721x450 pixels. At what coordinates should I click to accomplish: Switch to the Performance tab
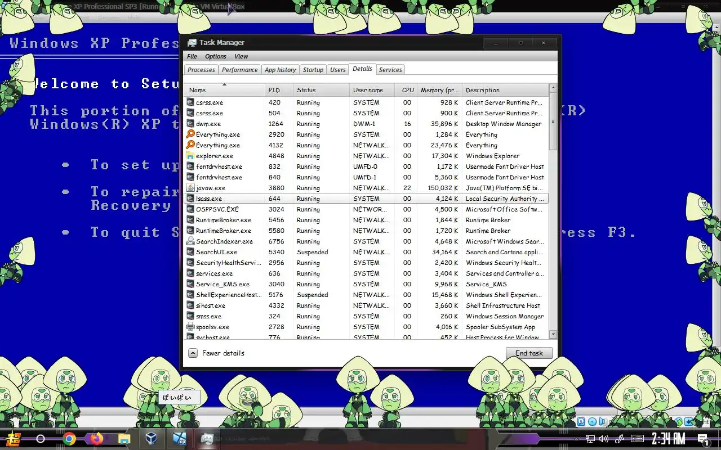(x=239, y=70)
